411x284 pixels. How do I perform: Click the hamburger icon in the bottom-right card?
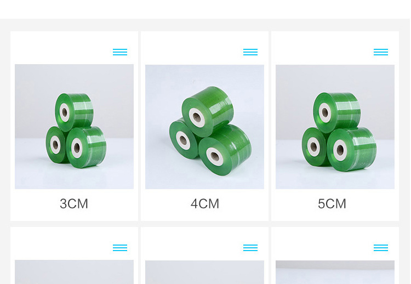pyautogui.click(x=381, y=248)
